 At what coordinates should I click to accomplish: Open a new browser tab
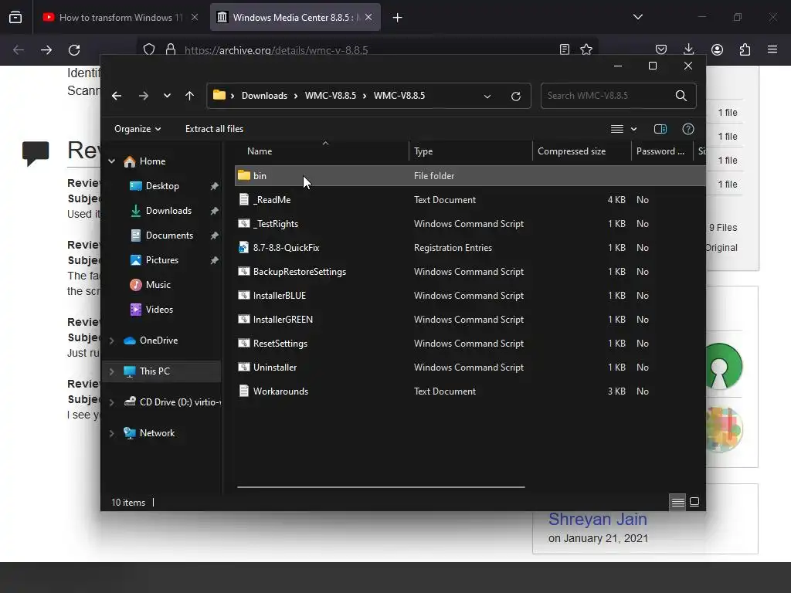[398, 18]
